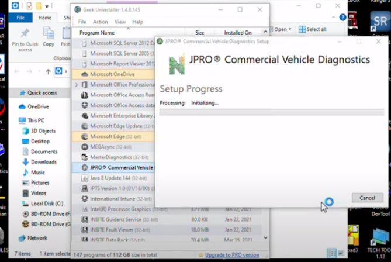Image resolution: width=391 pixels, height=262 pixels.
Task: Open dropdown arrow next to Open
Action: 290,29
